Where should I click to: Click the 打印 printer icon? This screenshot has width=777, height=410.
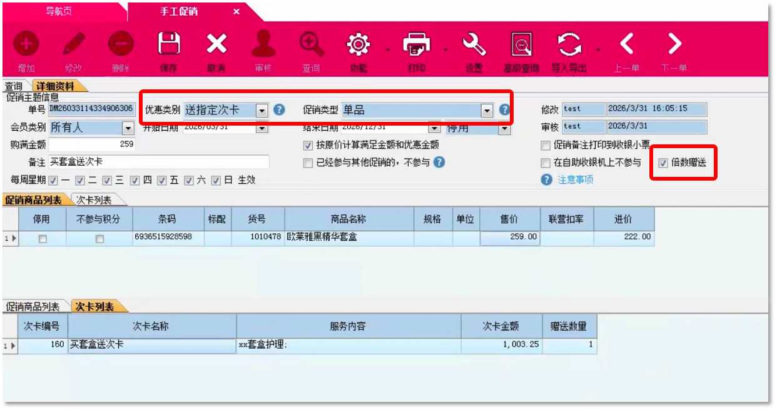pyautogui.click(x=417, y=44)
